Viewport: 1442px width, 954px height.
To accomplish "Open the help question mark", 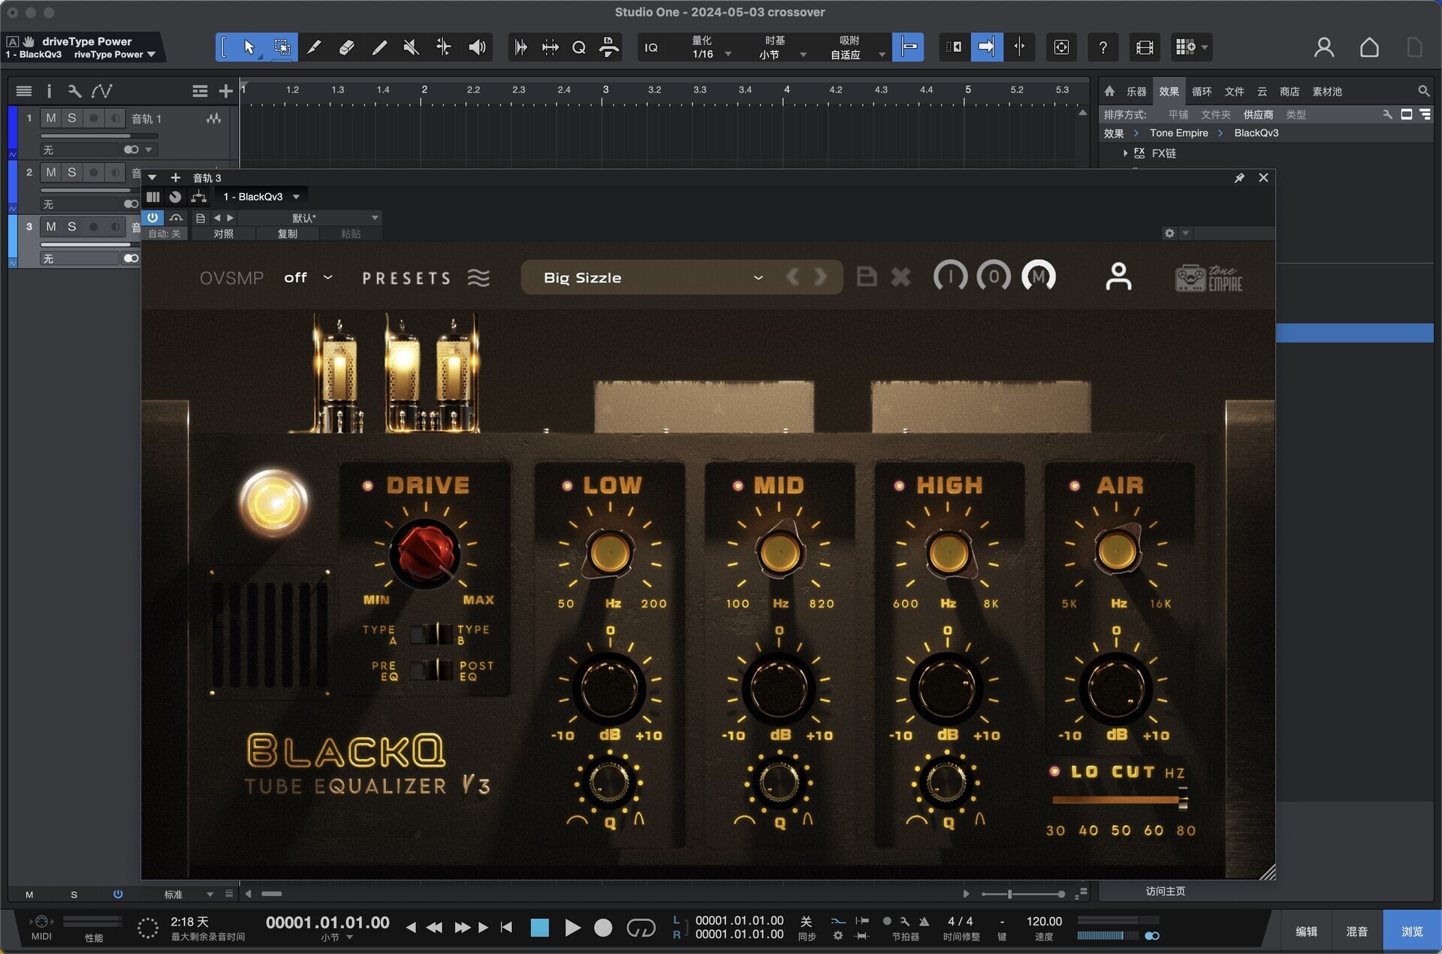I will click(1103, 47).
